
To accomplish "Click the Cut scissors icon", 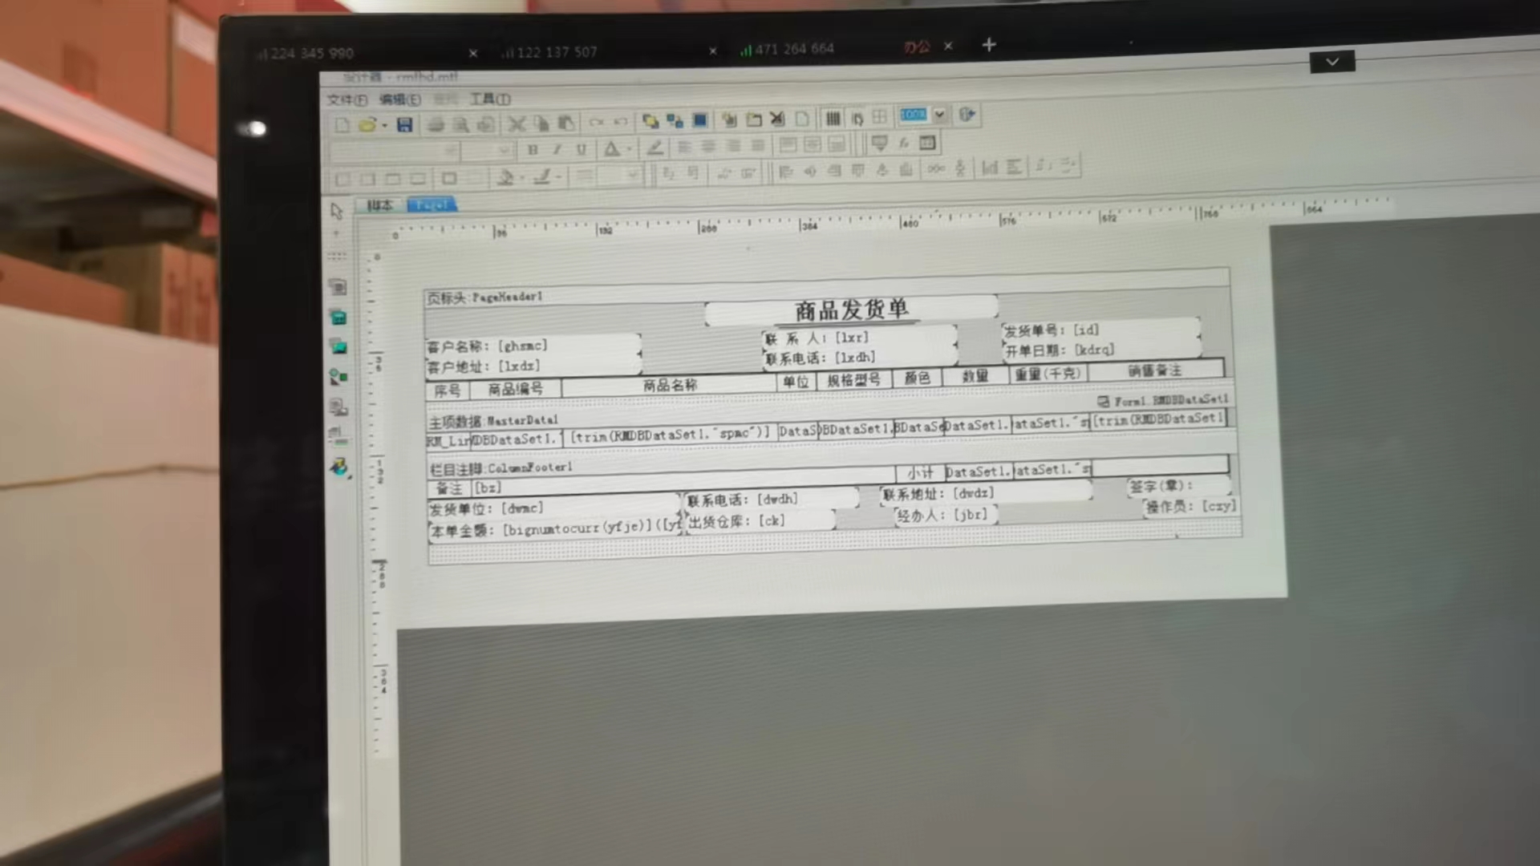I will pyautogui.click(x=517, y=123).
